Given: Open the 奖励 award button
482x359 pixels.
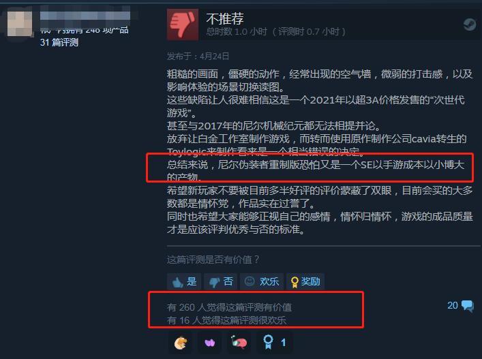Looking at the screenshot, I should tap(305, 281).
